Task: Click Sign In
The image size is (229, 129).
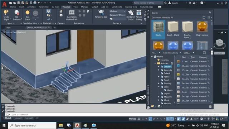Action: [173, 3]
